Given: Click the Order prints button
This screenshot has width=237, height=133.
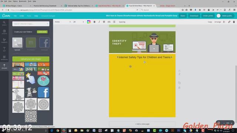Looking at the screenshot, I should [x=208, y=16].
